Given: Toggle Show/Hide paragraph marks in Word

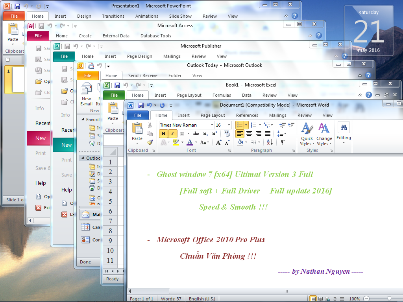Looking at the screenshot, I should click(283, 142).
